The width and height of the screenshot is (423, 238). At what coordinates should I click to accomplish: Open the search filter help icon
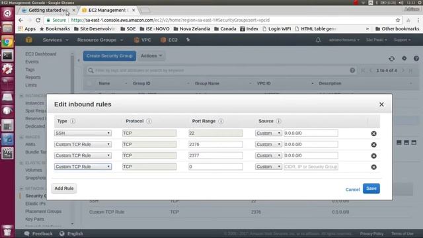tap(352, 71)
